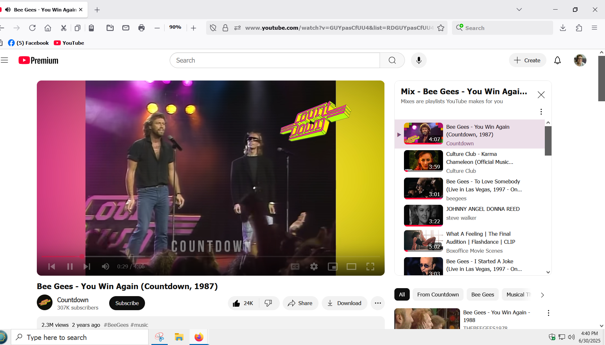Open more actions for Bee Gees 1988 video

point(548,313)
